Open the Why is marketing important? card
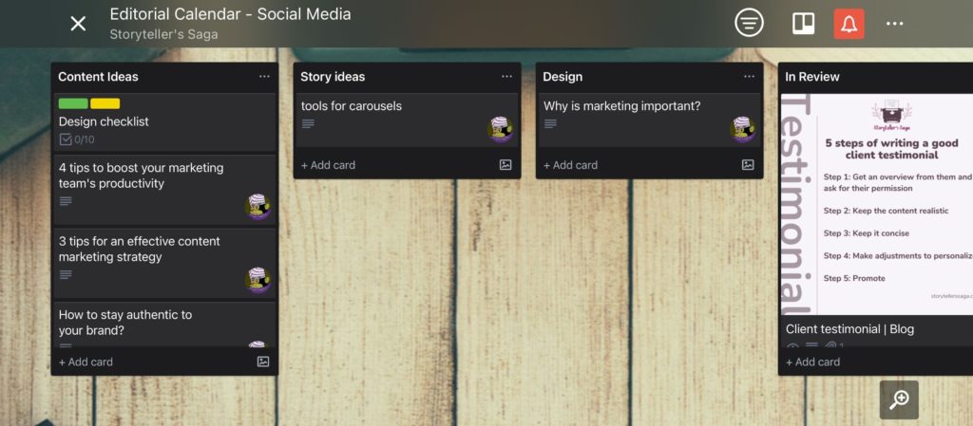This screenshot has width=973, height=426. click(622, 106)
